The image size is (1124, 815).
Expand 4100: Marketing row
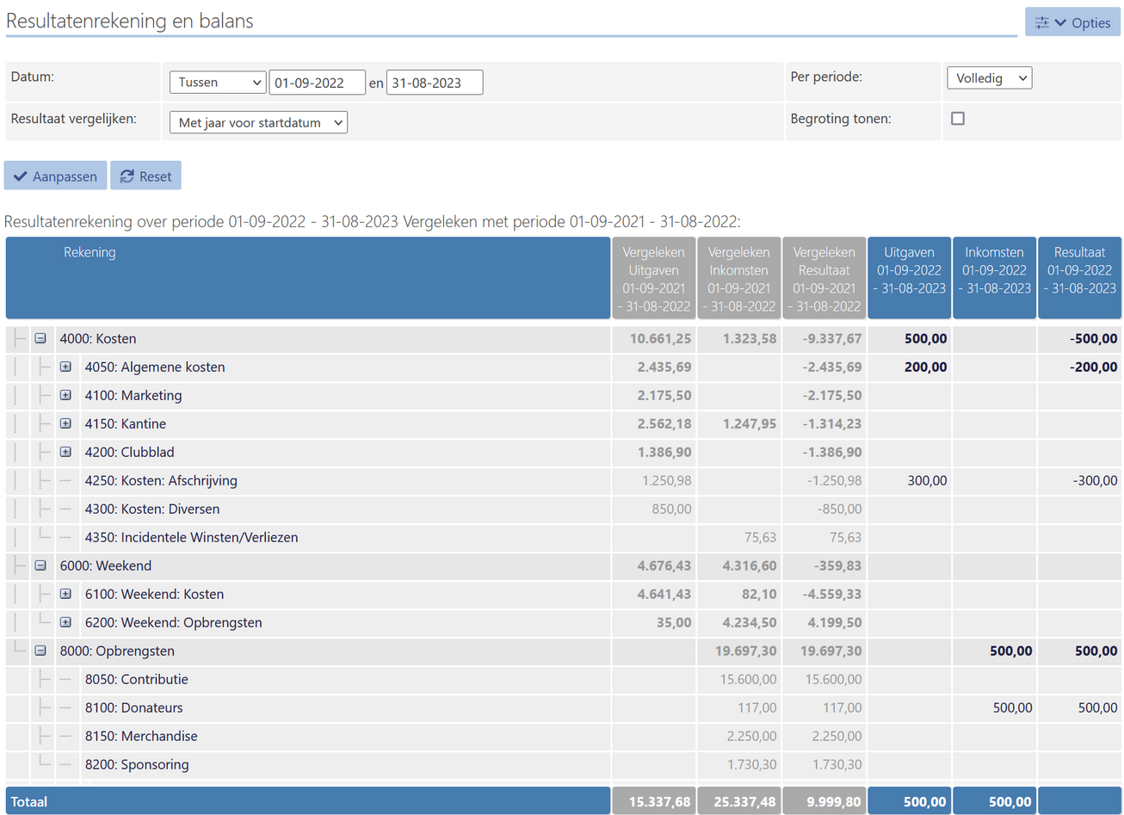(x=65, y=396)
